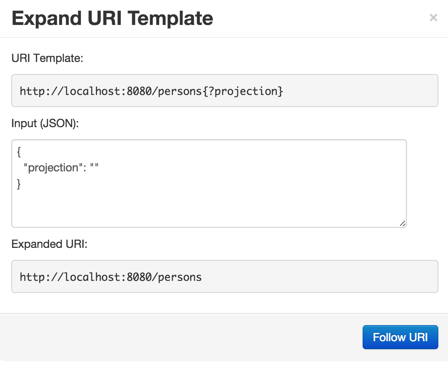Screen dimensions: 448x375
Task: Place cursor at closing brace in JSON input
Action: 19,184
